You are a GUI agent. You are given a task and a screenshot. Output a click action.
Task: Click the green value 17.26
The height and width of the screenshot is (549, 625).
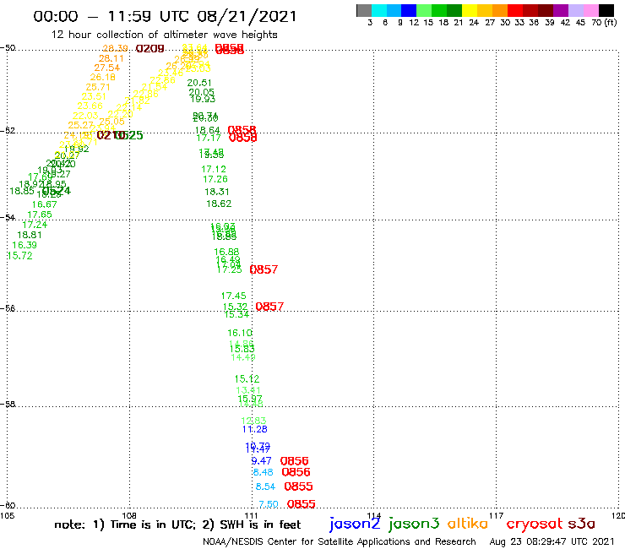pos(215,179)
